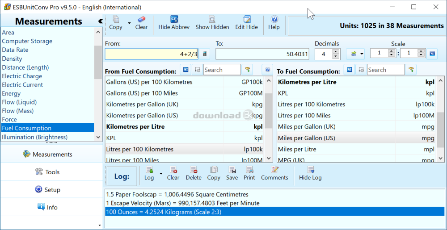Open the Info sidebar tab
The height and width of the screenshot is (230, 447).
tap(51, 207)
